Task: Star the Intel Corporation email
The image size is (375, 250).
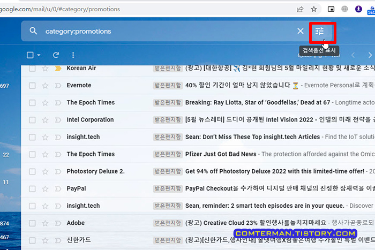Action: pos(45,120)
